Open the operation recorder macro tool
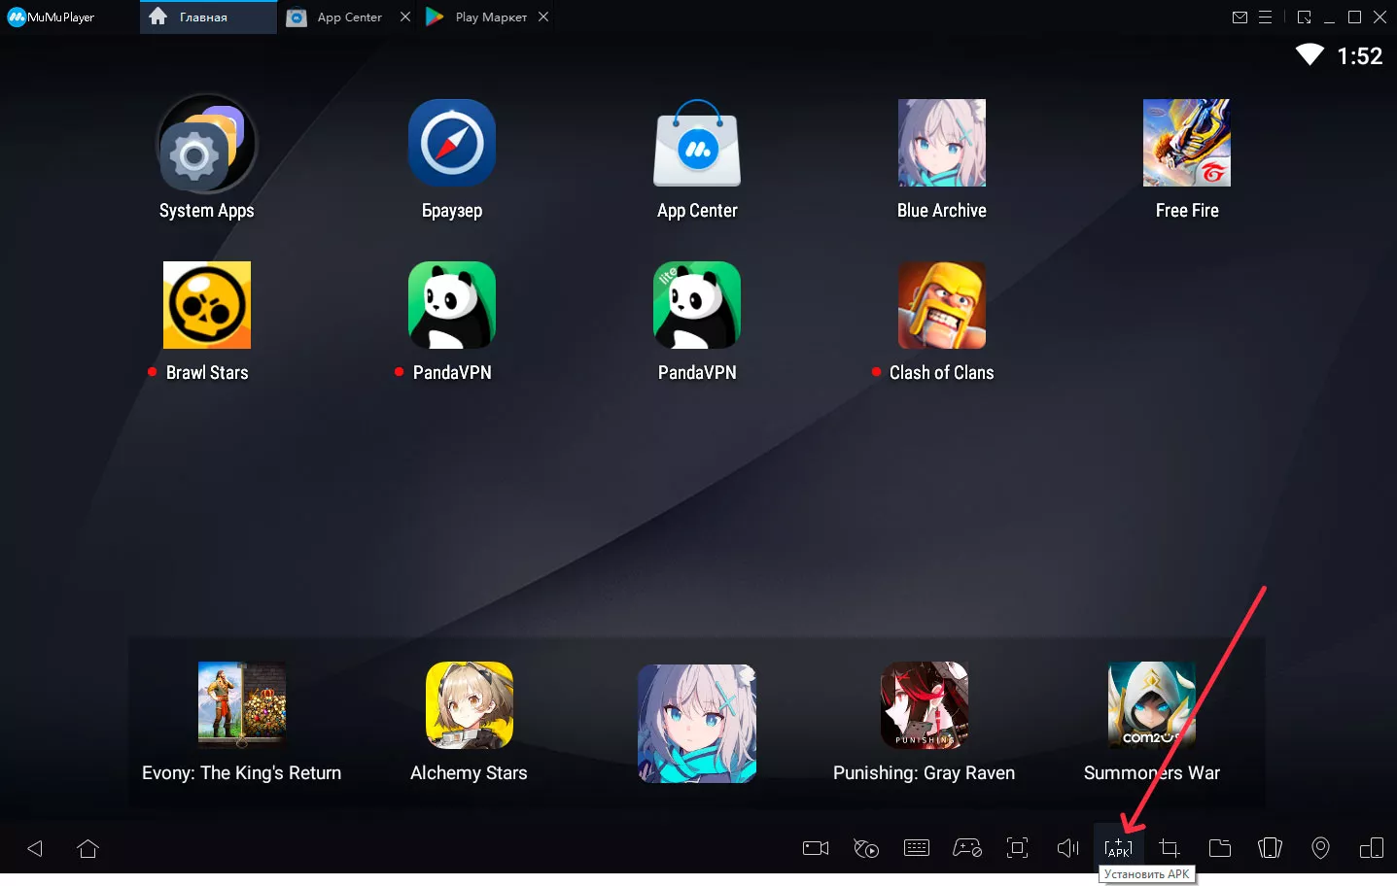The height and width of the screenshot is (886, 1397). pos(866,848)
